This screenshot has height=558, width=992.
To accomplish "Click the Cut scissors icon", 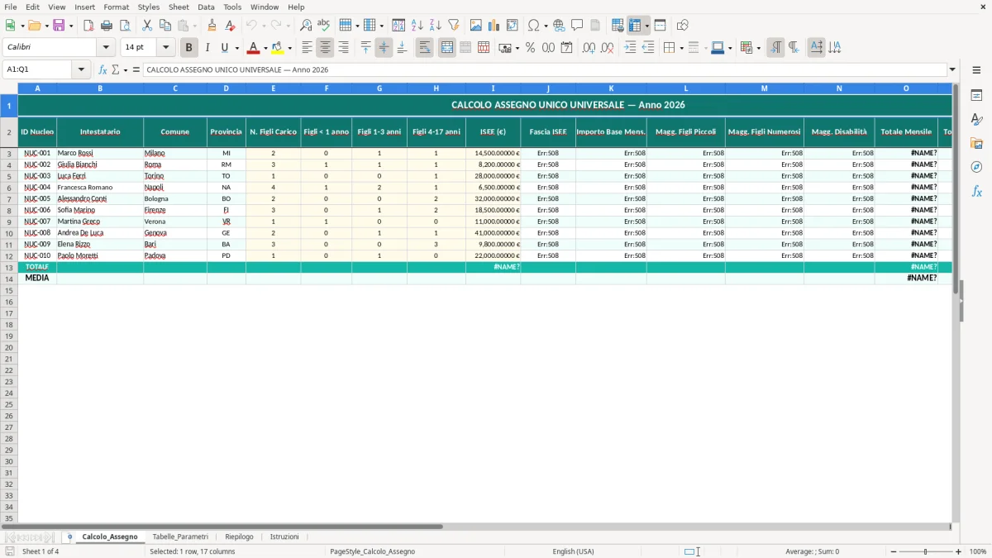I will 147,26.
